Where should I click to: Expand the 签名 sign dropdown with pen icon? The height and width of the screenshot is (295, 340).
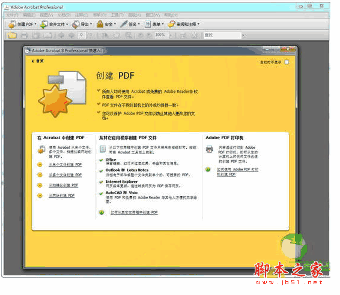(130, 24)
